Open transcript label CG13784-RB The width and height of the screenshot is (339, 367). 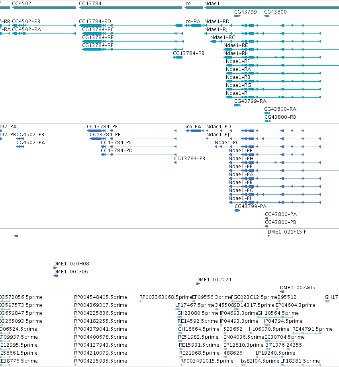coord(188,53)
